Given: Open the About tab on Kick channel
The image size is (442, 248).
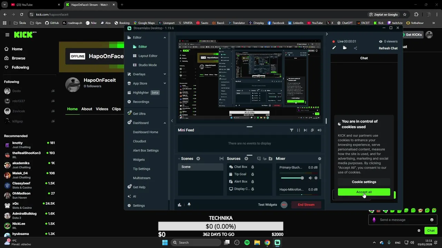Looking at the screenshot, I should coord(87,109).
